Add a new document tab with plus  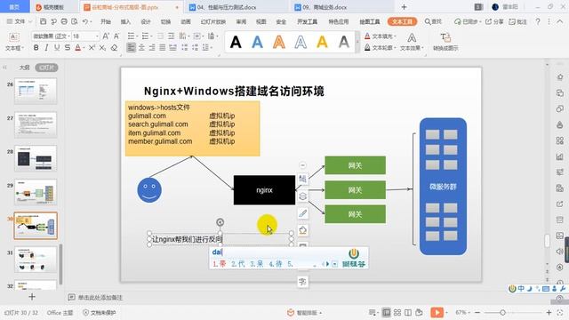point(404,7)
